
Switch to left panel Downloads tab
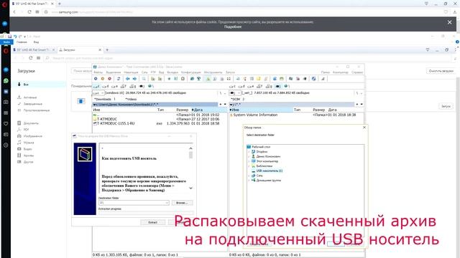103,99
